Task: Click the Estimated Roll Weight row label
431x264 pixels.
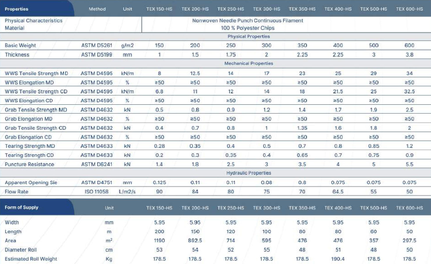Action: coord(31,259)
